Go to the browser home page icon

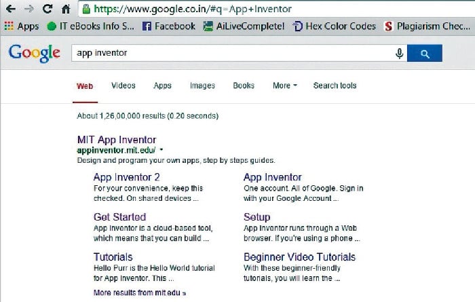coord(65,10)
